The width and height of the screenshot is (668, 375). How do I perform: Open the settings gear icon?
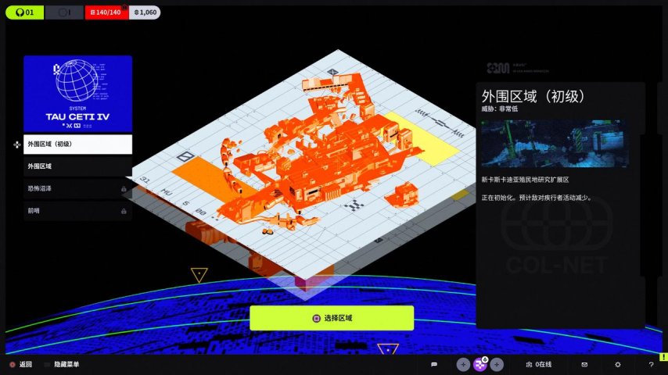point(618,365)
